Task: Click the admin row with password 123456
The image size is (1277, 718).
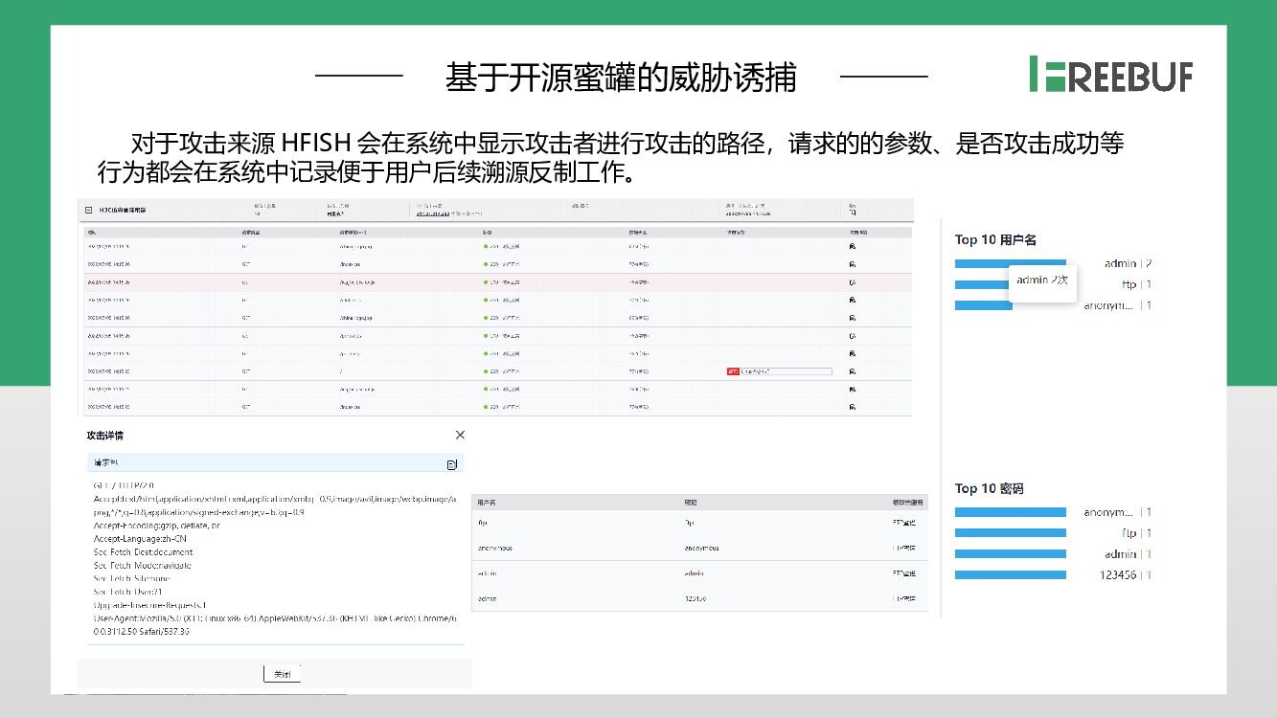Action: point(699,598)
